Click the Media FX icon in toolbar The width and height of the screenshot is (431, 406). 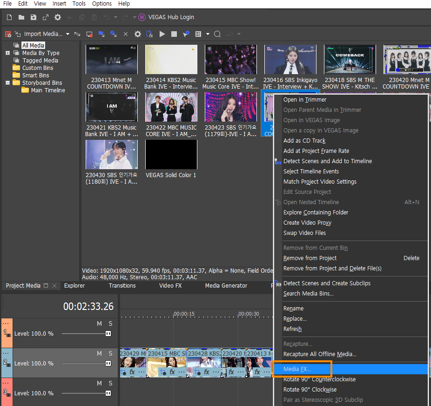[x=149, y=34]
